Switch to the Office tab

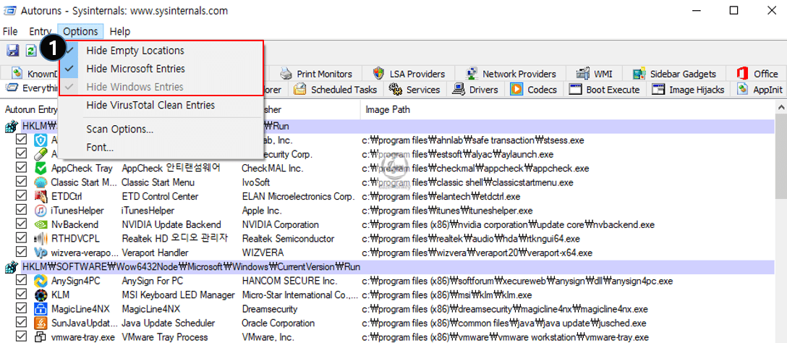[x=757, y=74]
